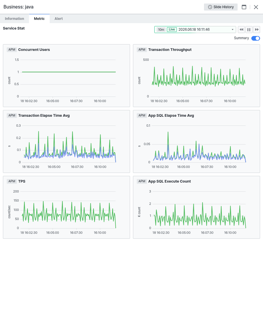Viewport: 263px width, 316px height.
Task: Click the date time field 2026.06.18
Action: pos(194,30)
